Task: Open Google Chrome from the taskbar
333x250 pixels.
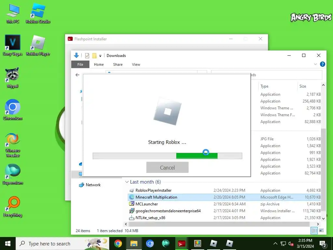Action: [118, 243]
